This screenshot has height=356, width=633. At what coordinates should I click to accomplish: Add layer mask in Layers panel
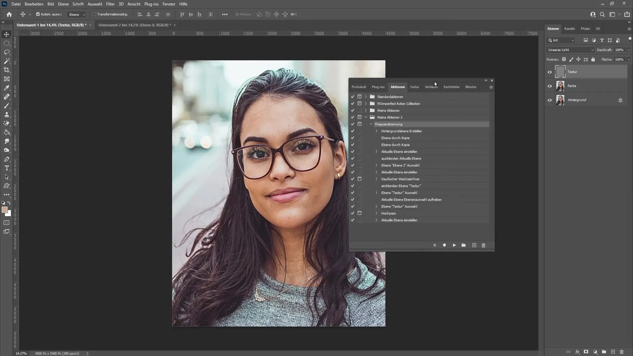coord(586,352)
